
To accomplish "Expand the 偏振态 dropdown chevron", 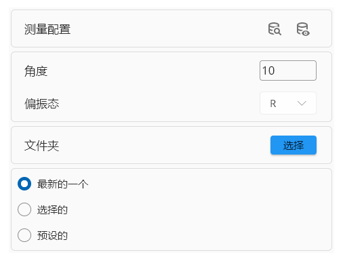I will tap(302, 104).
